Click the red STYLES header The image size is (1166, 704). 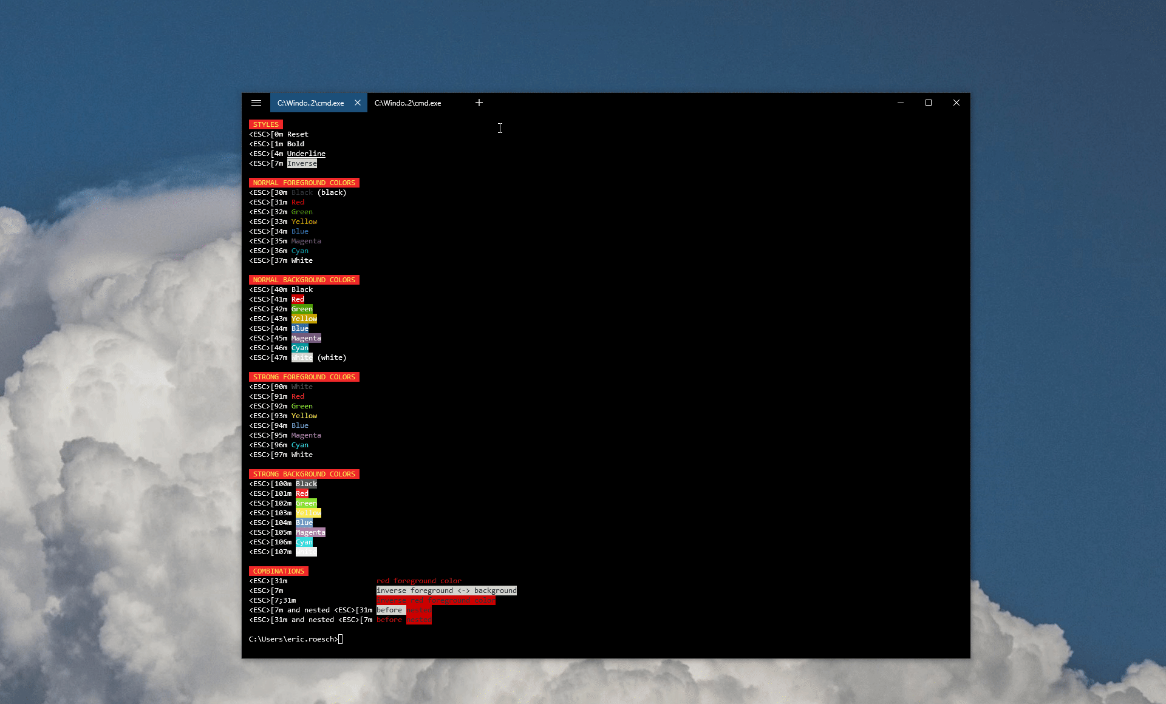point(266,124)
